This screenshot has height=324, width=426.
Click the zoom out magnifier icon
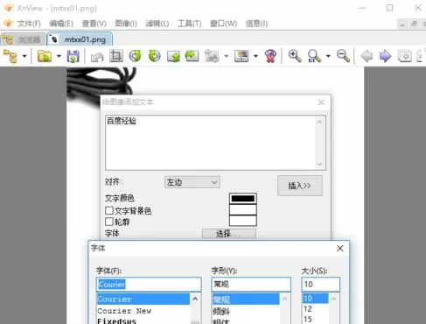[x=343, y=56]
